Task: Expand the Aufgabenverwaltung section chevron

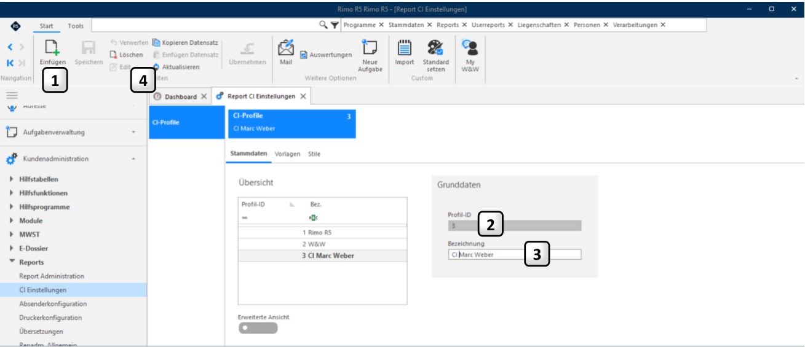Action: pyautogui.click(x=133, y=132)
